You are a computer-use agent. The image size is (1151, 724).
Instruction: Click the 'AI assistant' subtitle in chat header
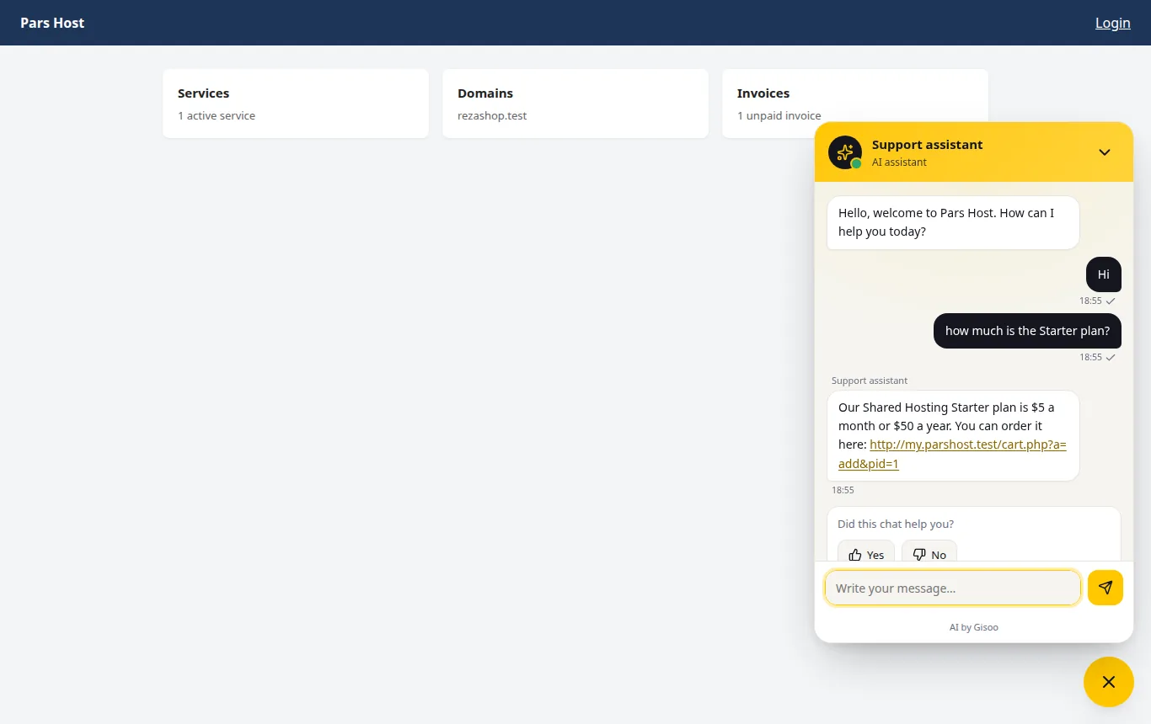pyautogui.click(x=899, y=162)
